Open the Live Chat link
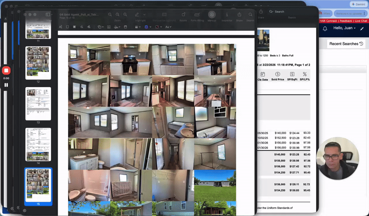Screen dimensions: 369x216 (361, 21)
